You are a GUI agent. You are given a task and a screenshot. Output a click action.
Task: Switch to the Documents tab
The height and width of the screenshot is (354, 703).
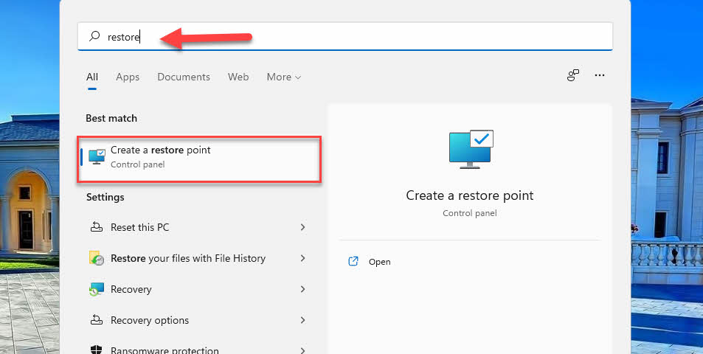[184, 77]
